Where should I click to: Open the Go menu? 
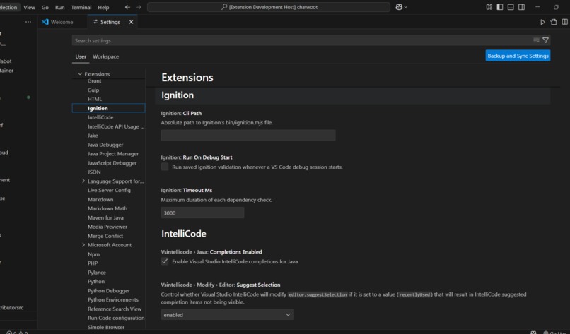45,7
